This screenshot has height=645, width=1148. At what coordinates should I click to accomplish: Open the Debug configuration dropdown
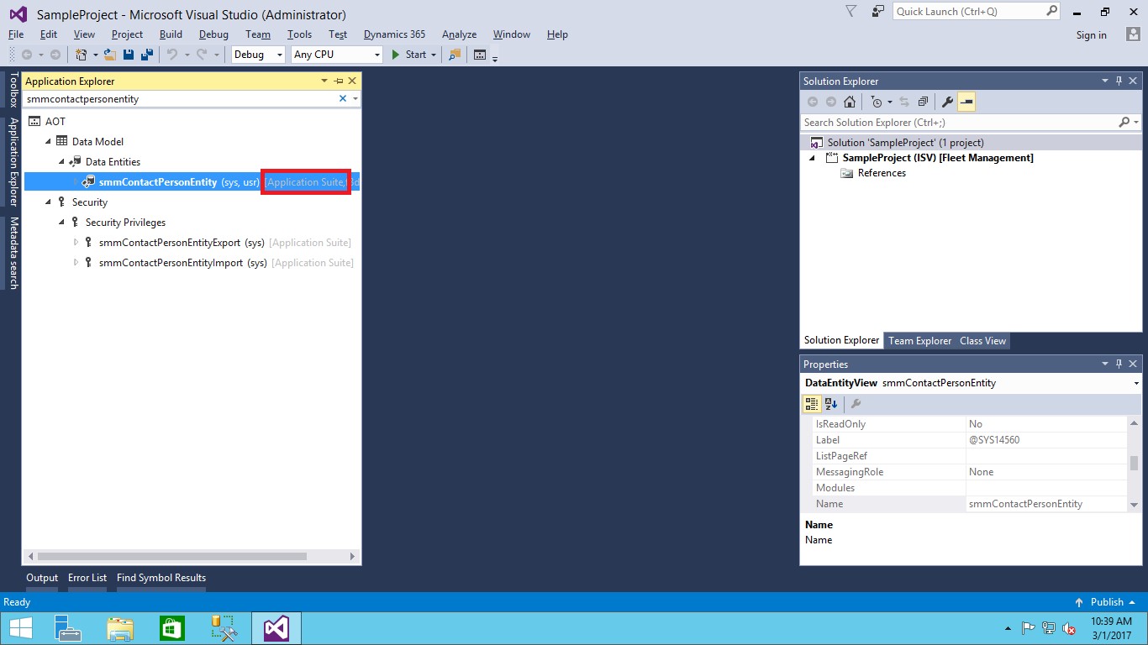[x=281, y=55]
